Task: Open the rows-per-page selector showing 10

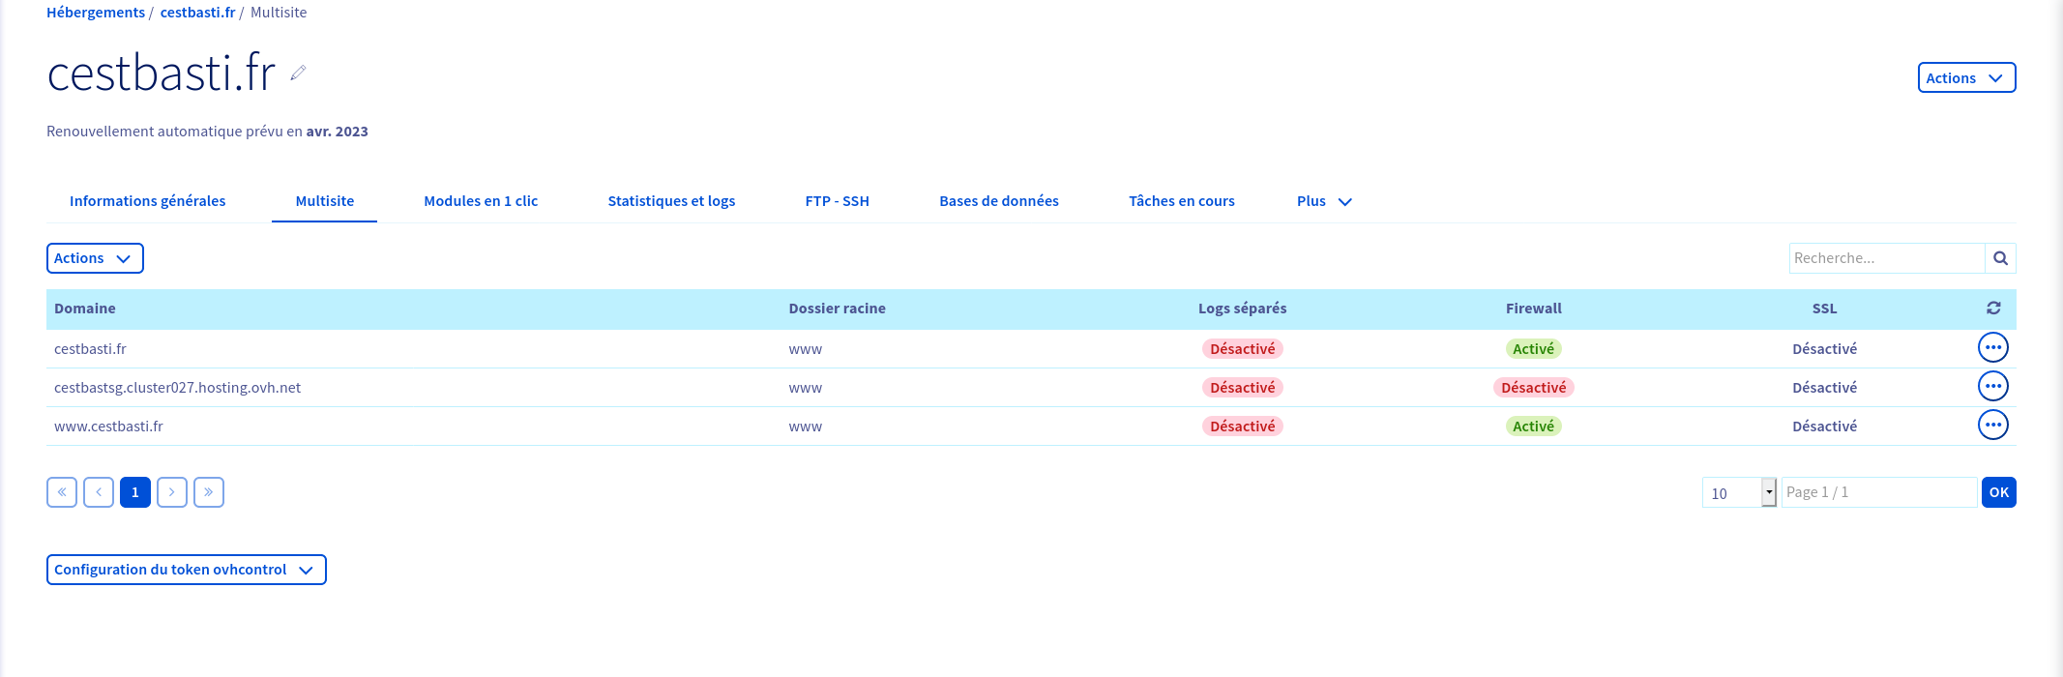Action: [1739, 492]
